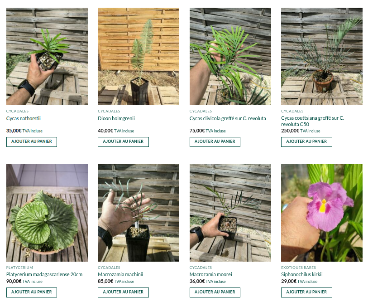Add Cycas clivicola to the cart
368x307 pixels.
click(215, 142)
